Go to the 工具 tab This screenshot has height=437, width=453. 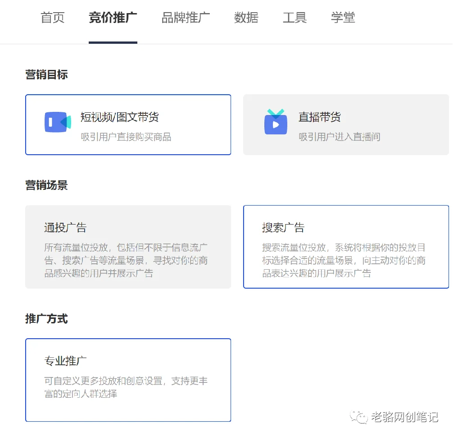tap(294, 18)
